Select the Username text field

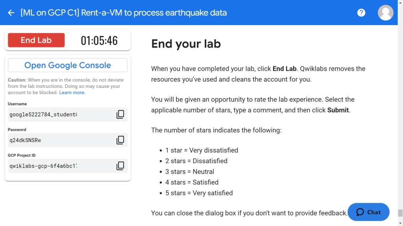[x=59, y=115]
